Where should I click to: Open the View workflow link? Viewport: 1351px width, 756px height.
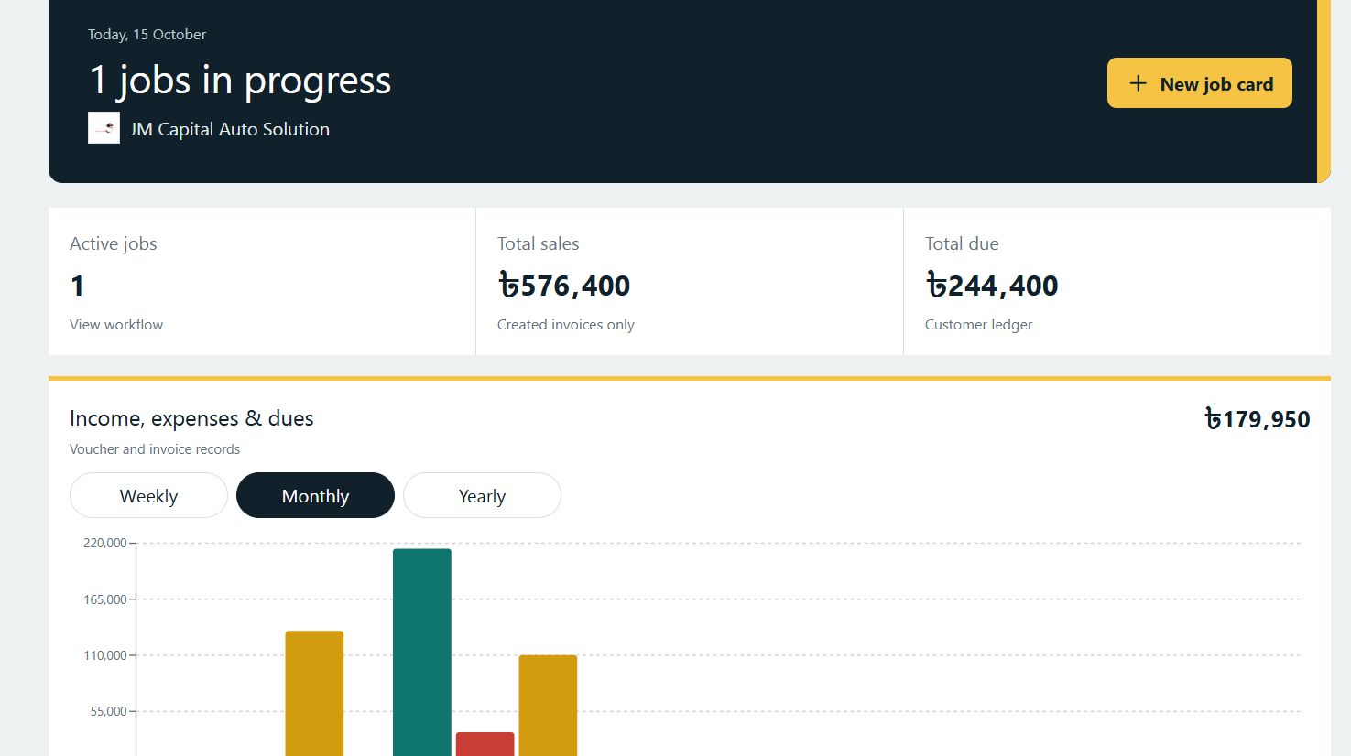point(116,324)
